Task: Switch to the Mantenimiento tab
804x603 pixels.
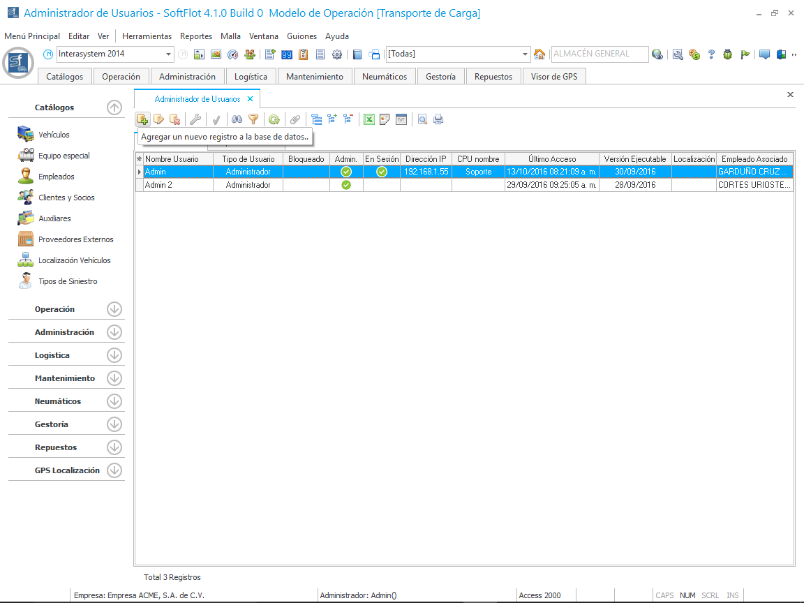Action: pos(315,77)
